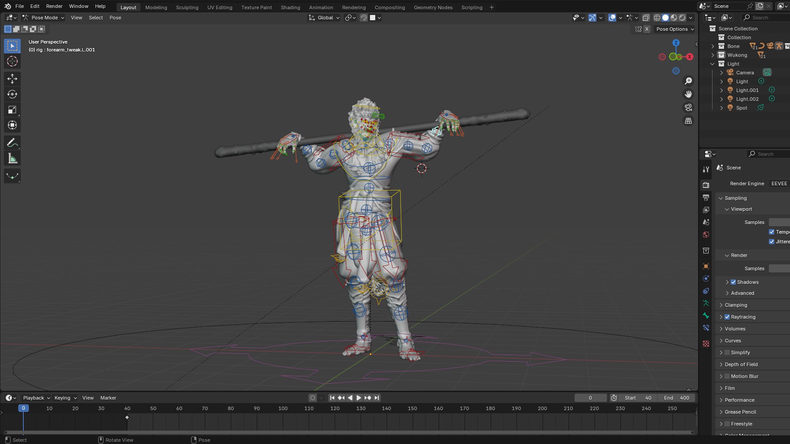Switch to the Shading workspace tab

coord(290,7)
